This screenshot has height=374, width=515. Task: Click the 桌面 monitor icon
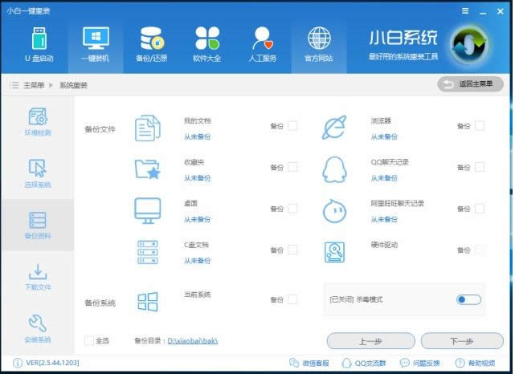tap(148, 210)
